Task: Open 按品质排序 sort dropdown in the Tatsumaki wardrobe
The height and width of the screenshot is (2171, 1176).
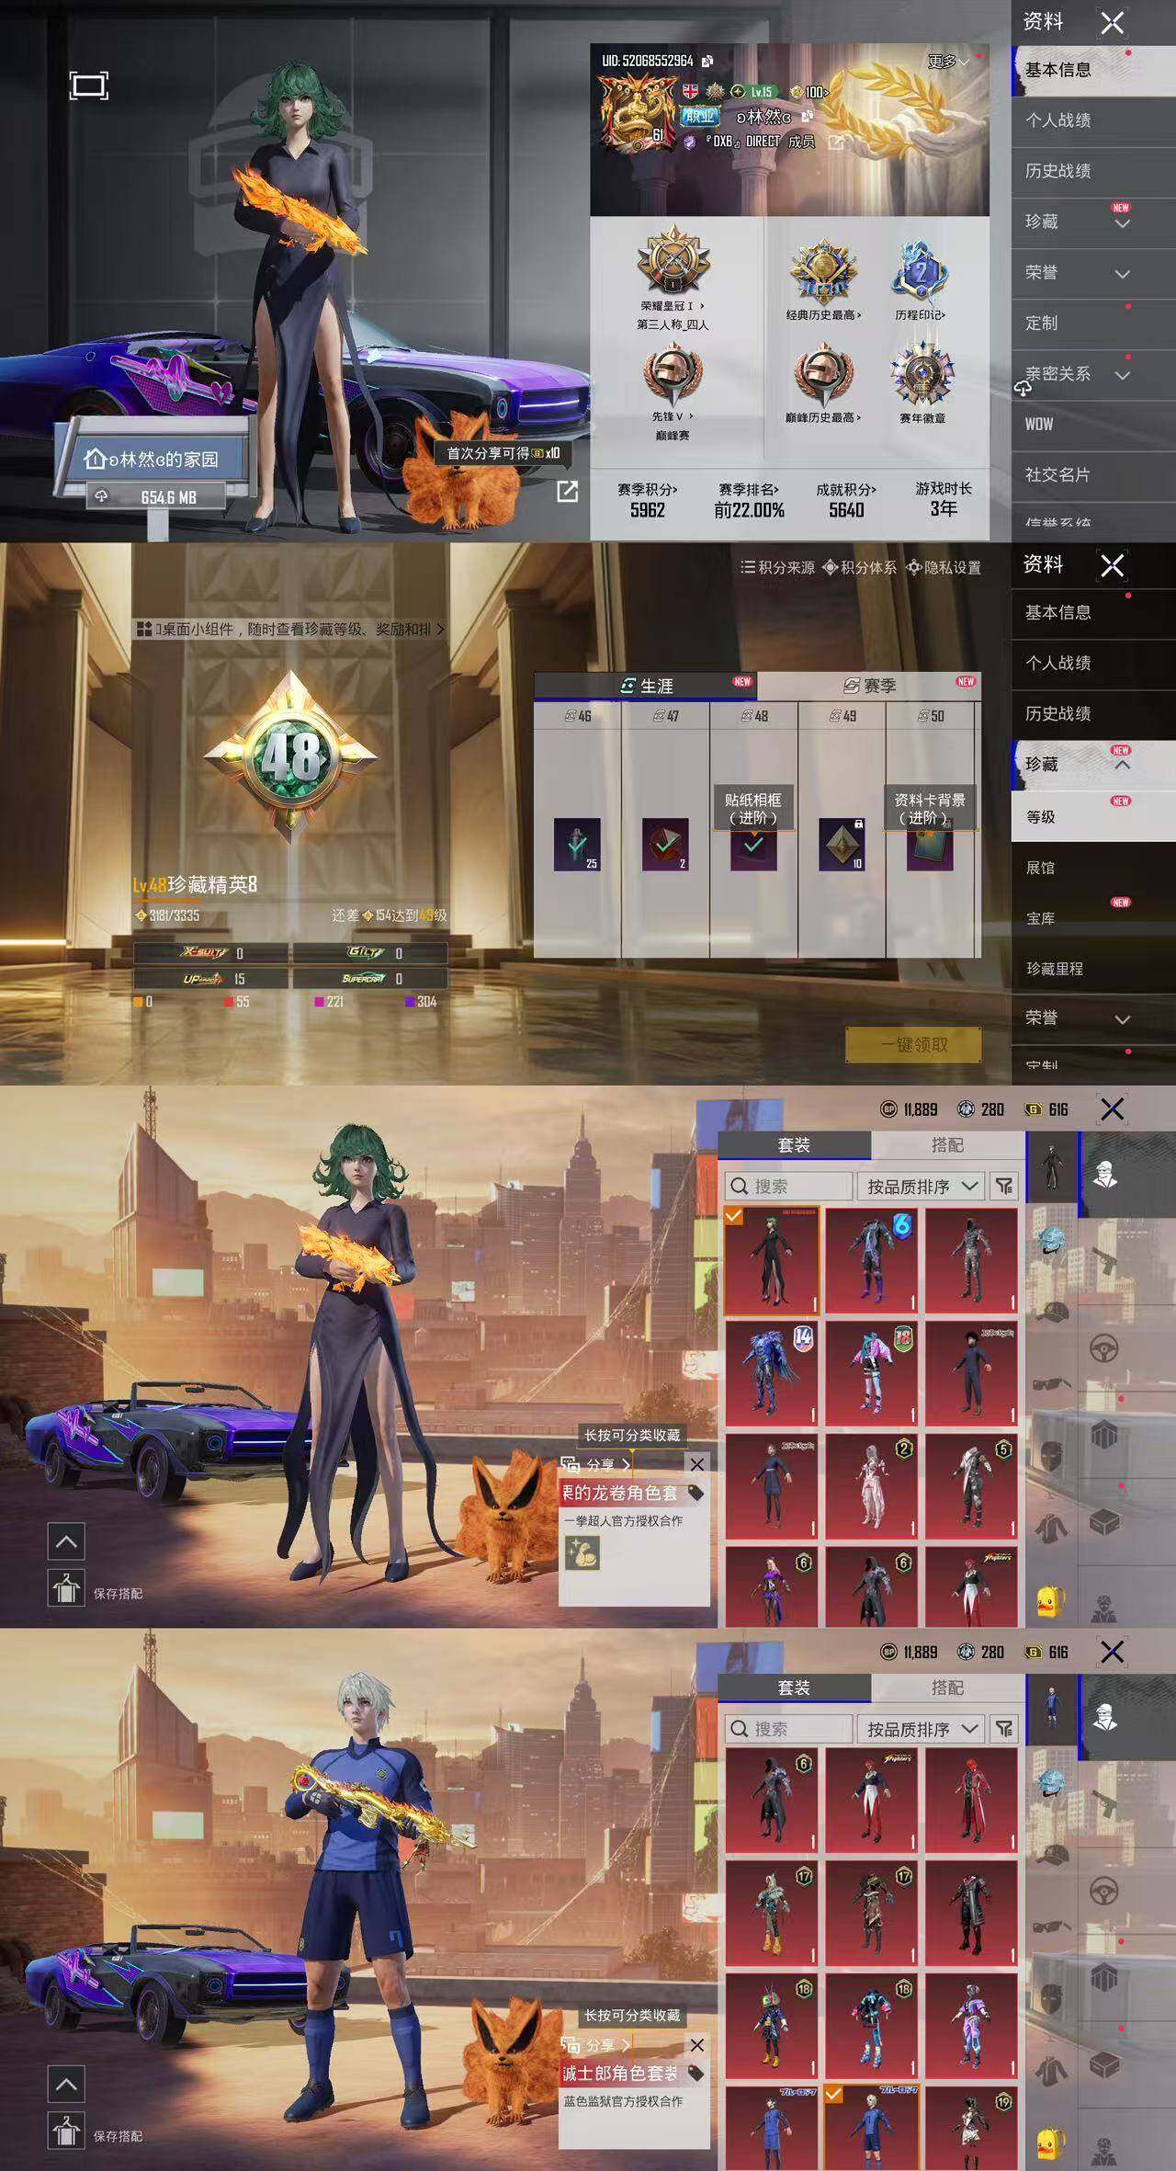Action: 921,1186
